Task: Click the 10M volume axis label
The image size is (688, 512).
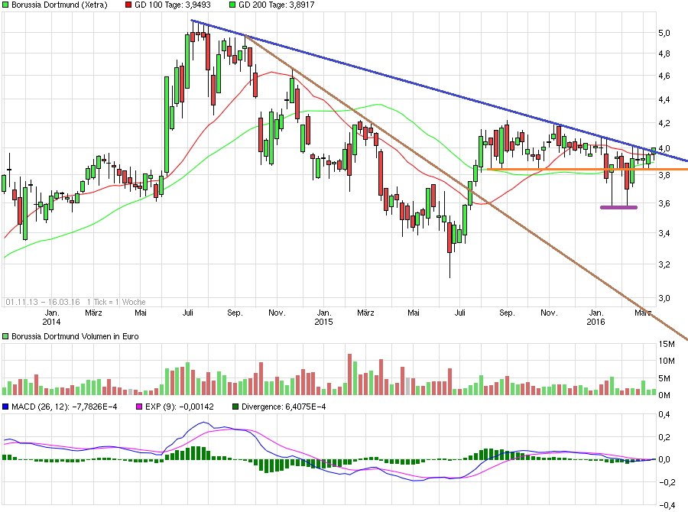Action: [x=667, y=361]
